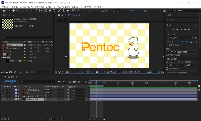This screenshot has height=121, width=201.
Task: Select the Hand tool
Action: (13, 11)
